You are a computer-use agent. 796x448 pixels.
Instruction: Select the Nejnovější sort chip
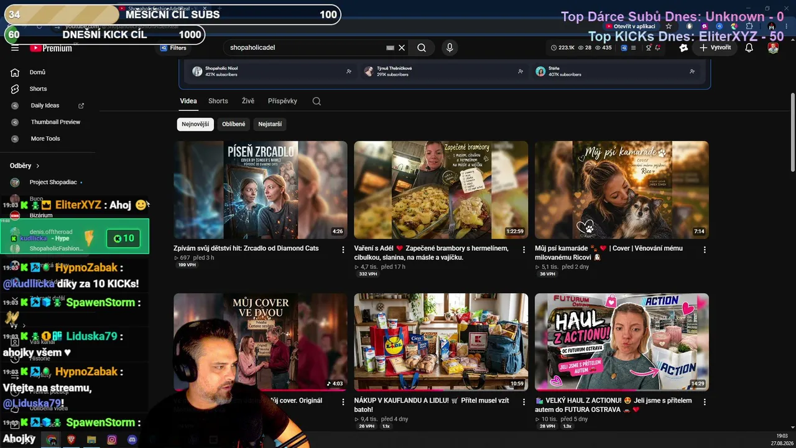coord(195,124)
